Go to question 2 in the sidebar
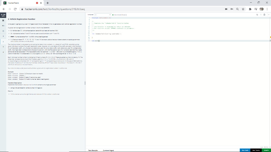Screen dimensions: 271x152 3,41
